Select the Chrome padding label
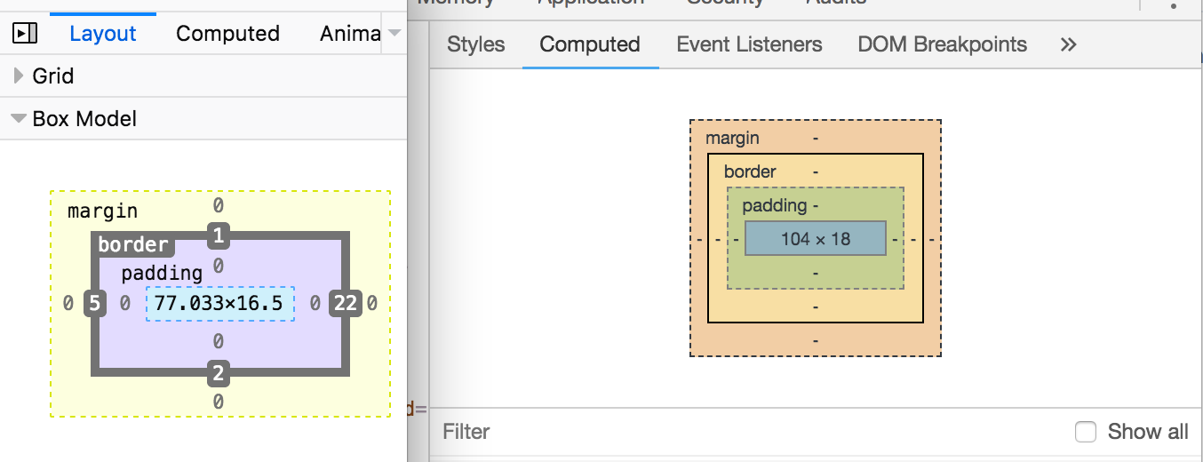 (x=775, y=206)
